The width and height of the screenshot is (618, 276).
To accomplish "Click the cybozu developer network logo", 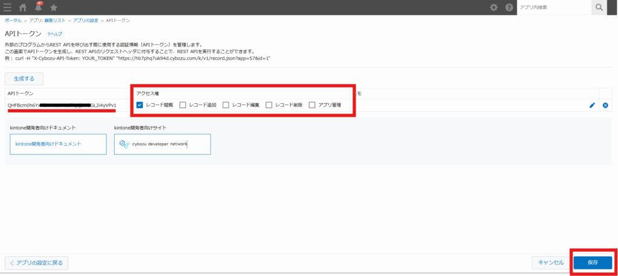I will [124, 144].
